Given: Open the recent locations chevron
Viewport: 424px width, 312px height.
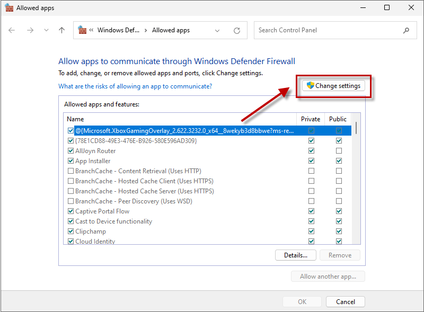Looking at the screenshot, I should click(x=46, y=30).
